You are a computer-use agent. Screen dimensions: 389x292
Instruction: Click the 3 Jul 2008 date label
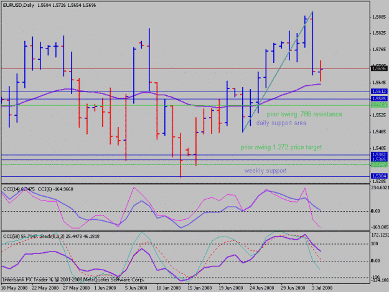(322, 288)
